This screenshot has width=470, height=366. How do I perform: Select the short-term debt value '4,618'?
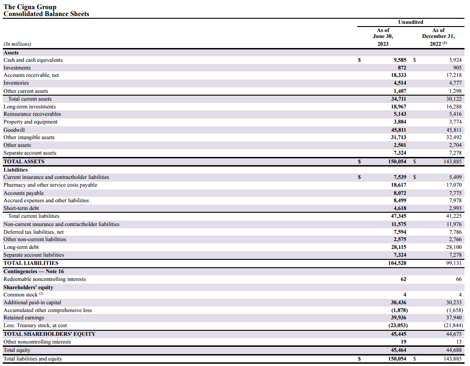click(400, 208)
